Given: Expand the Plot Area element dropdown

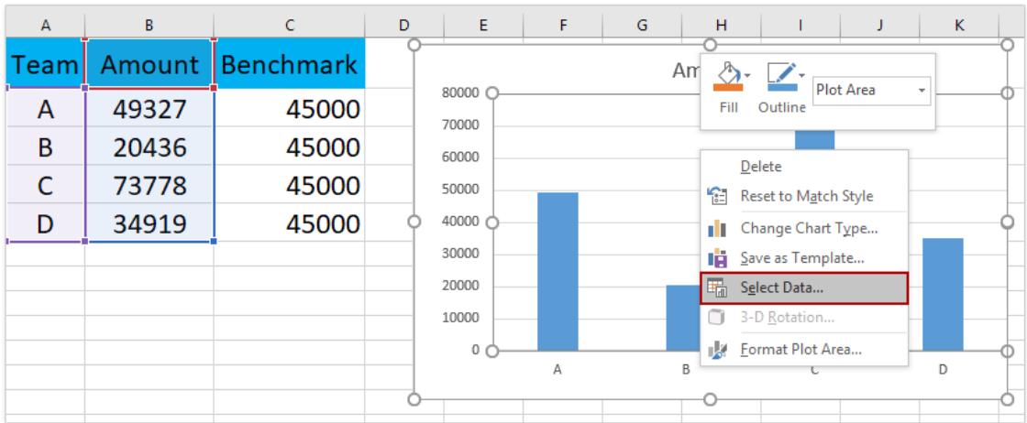Looking at the screenshot, I should coord(922,91).
